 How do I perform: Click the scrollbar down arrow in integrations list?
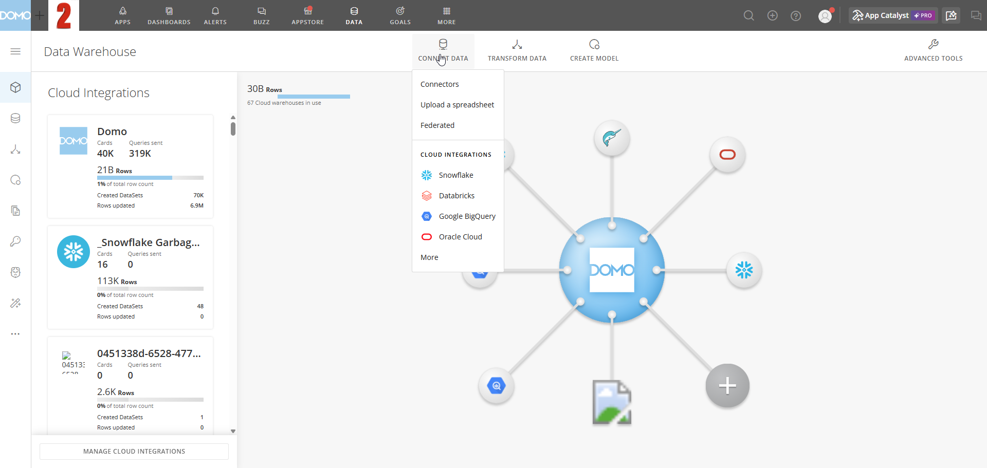click(x=233, y=432)
